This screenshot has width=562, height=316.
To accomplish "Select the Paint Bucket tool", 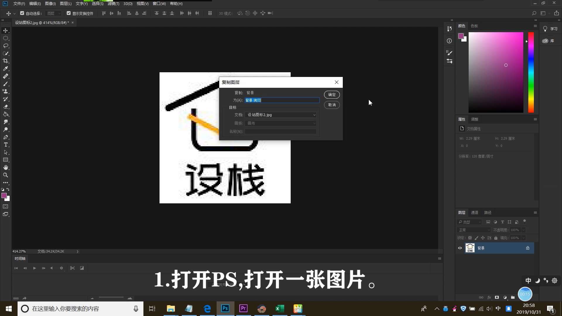I will point(6,114).
